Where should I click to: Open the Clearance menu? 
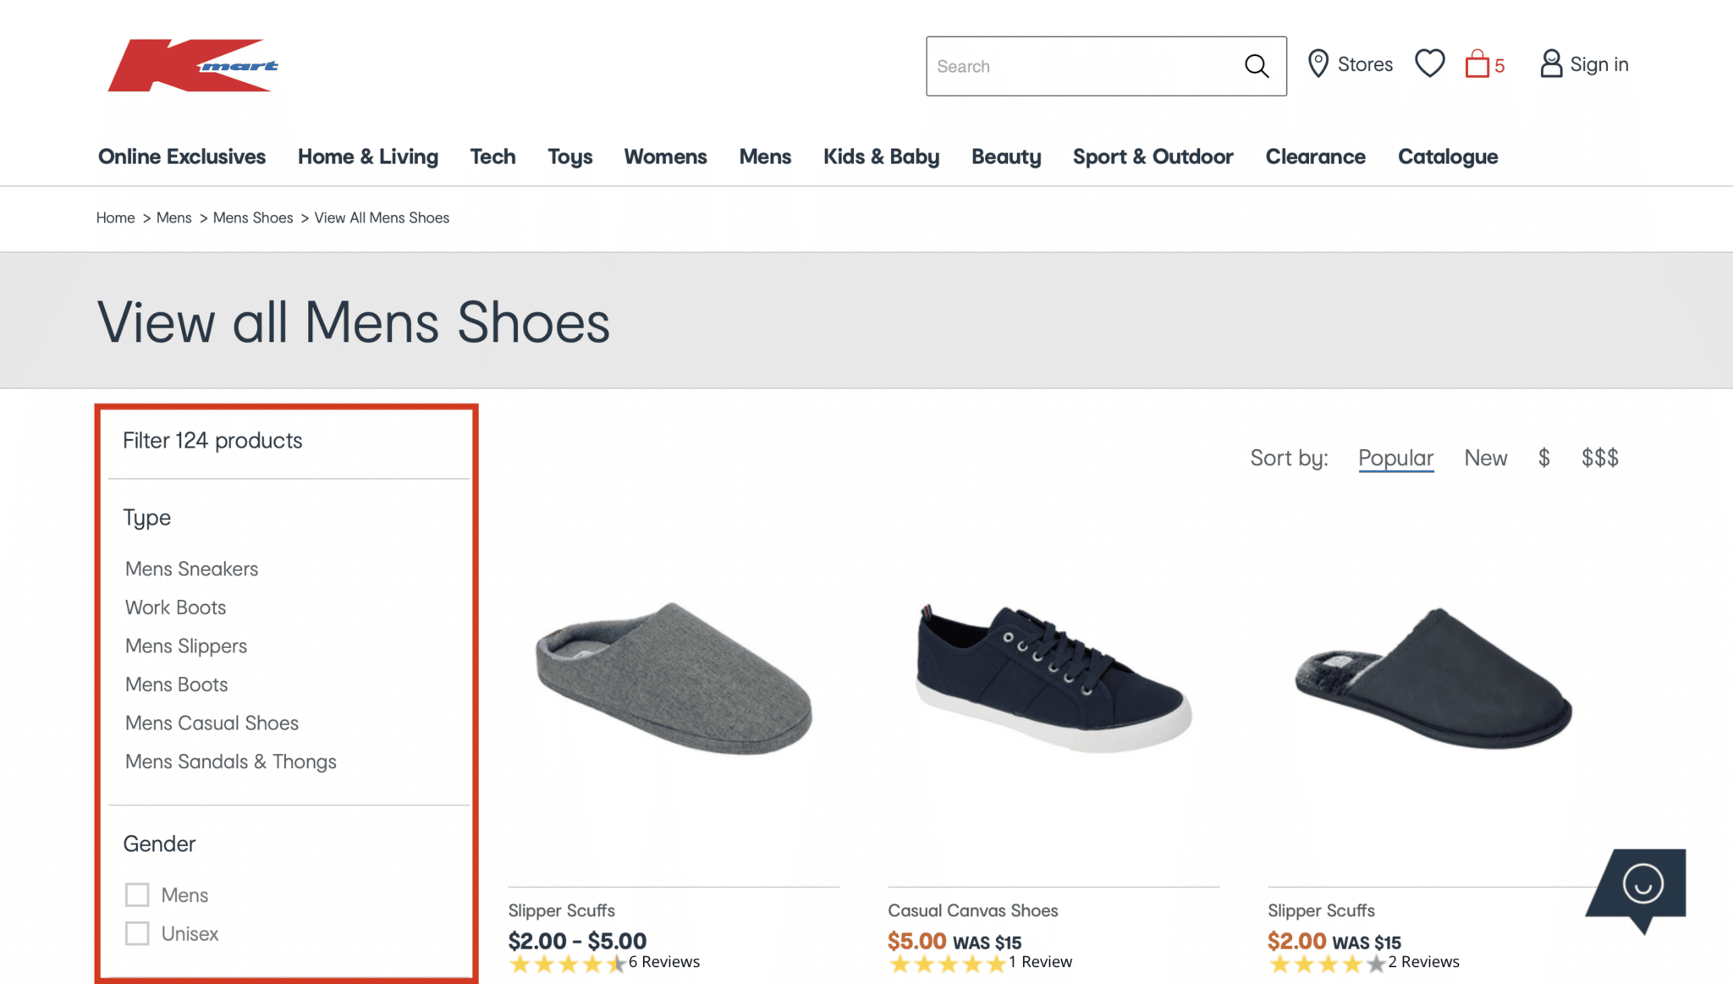pyautogui.click(x=1315, y=157)
